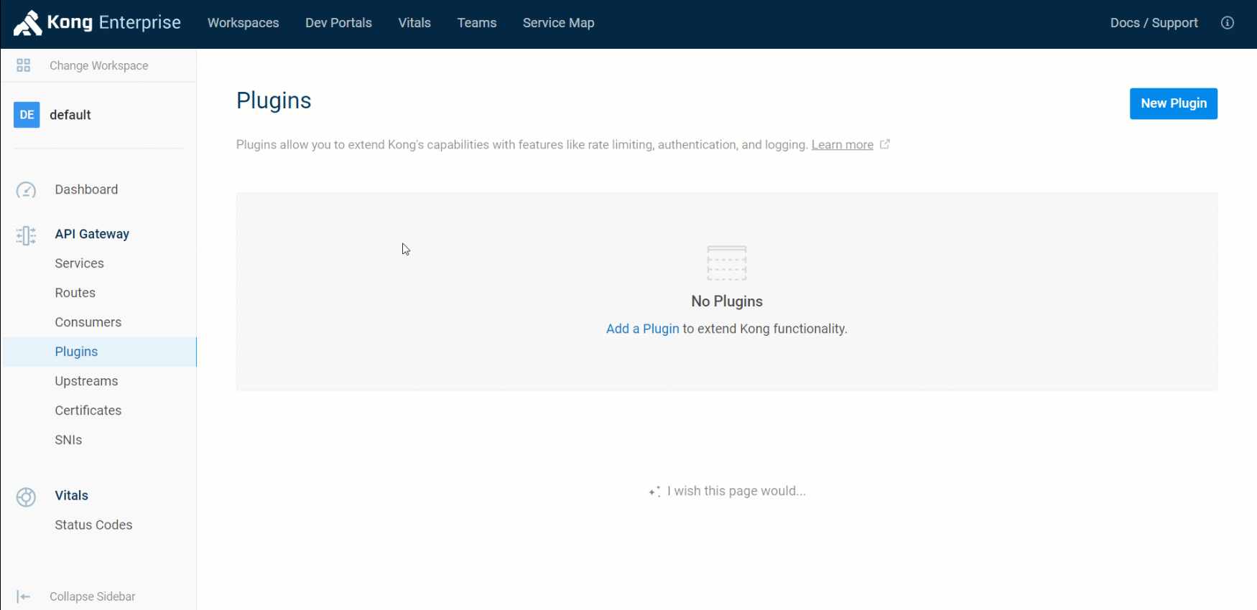Click the Dashboard gauge icon
The width and height of the screenshot is (1257, 610).
tap(26, 190)
